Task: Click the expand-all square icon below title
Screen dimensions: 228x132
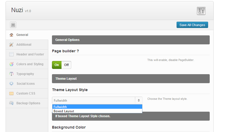Action: [13, 25]
